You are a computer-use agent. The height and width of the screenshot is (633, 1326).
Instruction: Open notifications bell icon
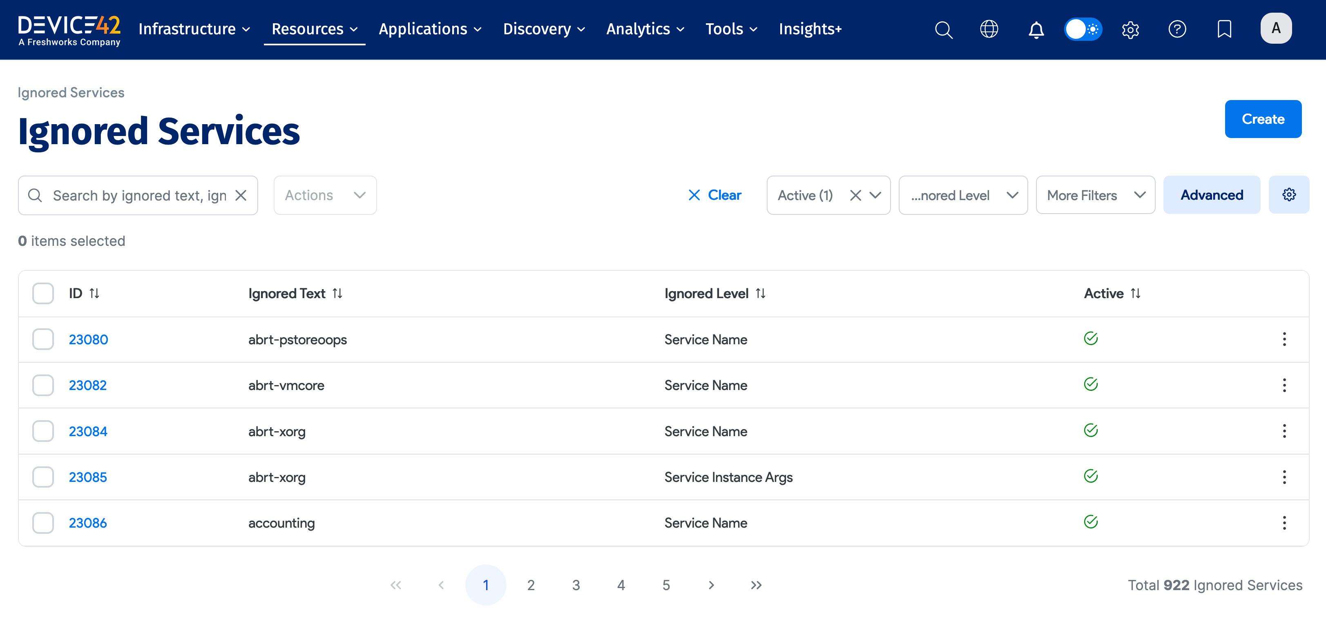point(1036,29)
